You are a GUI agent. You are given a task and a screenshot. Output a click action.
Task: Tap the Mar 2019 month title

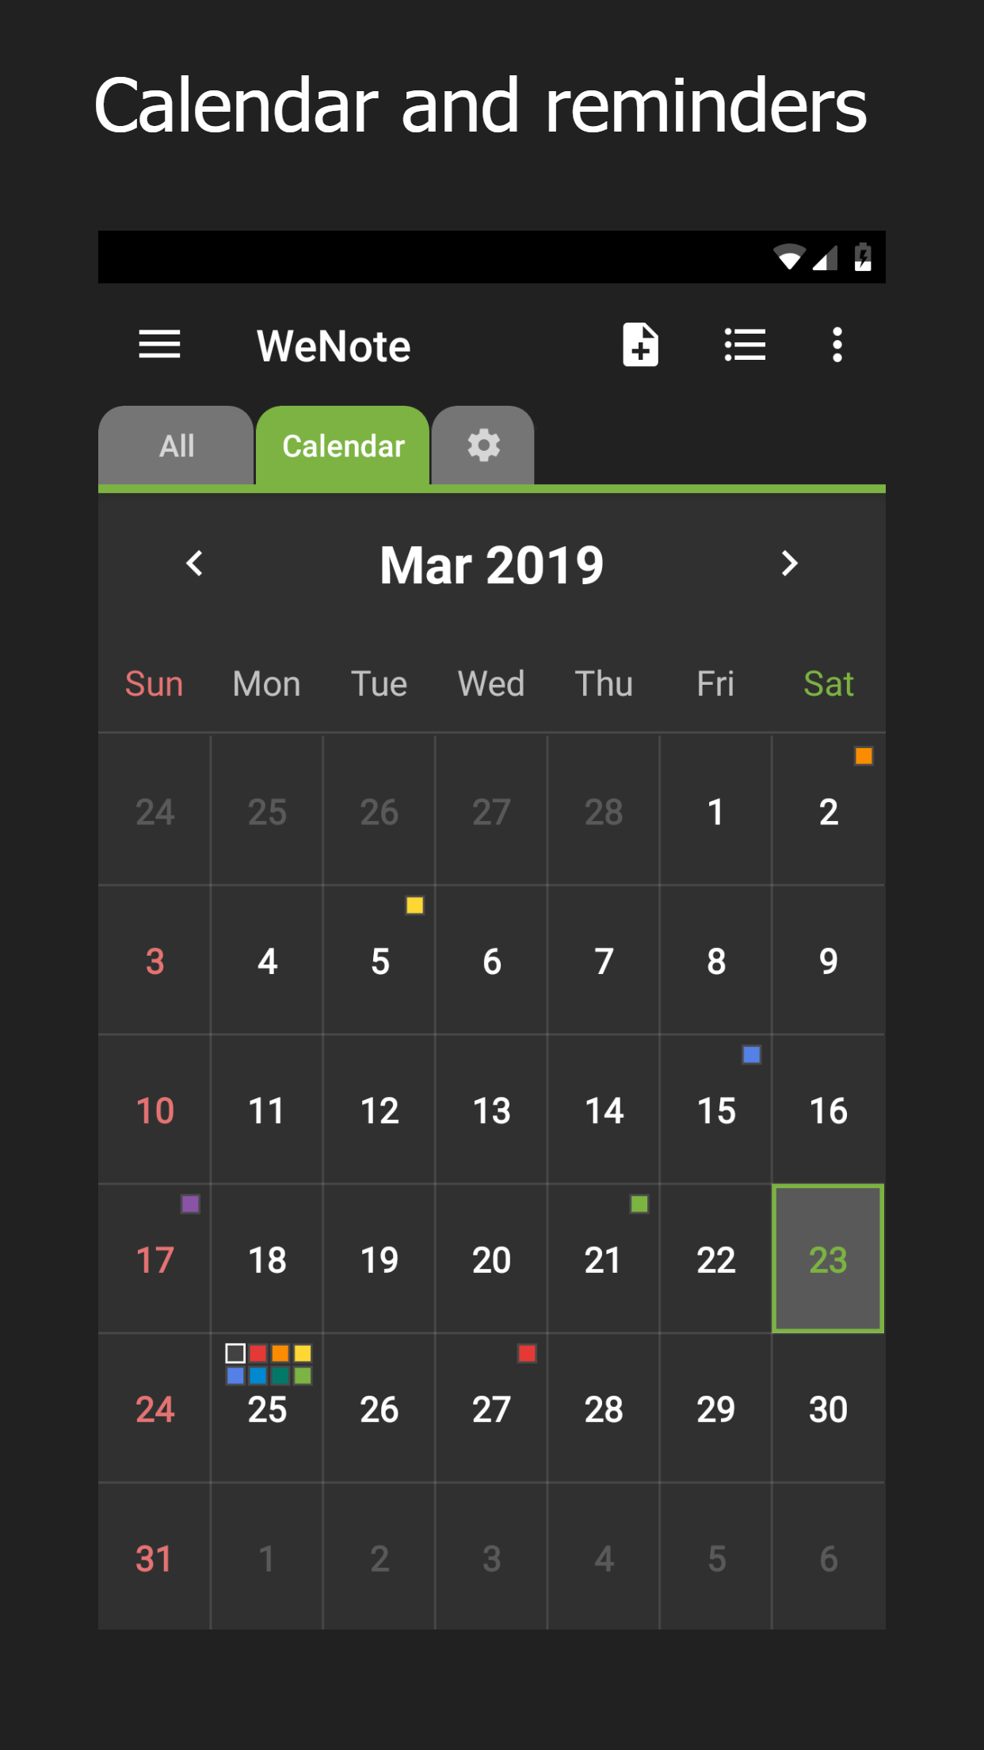(491, 565)
